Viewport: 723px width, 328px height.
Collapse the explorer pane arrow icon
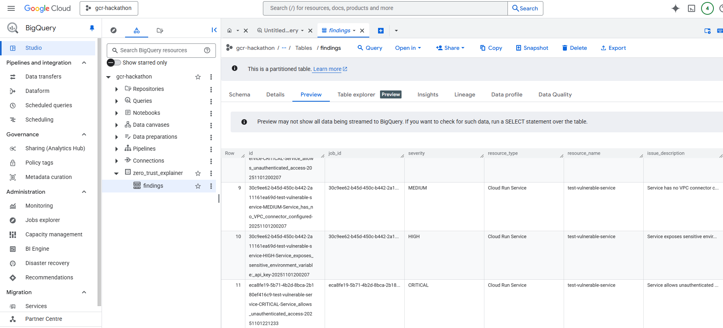[214, 30]
